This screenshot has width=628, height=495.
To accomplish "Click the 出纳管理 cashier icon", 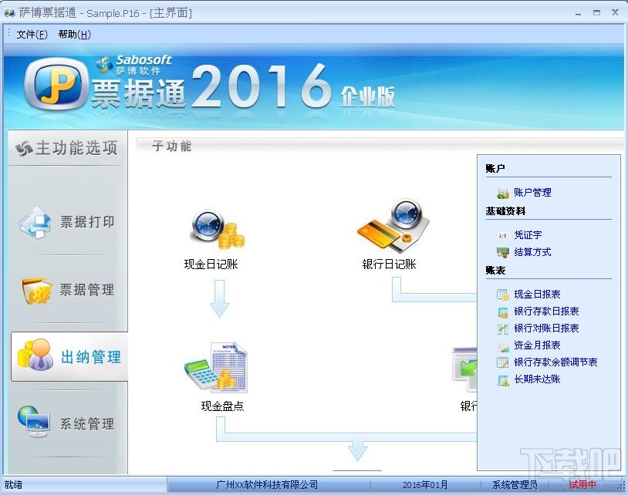I will 35,355.
